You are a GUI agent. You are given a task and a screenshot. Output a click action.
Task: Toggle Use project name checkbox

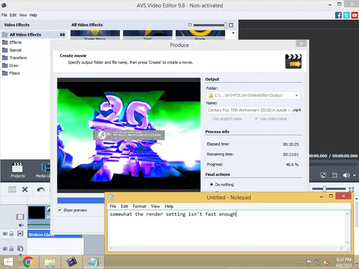tap(209, 119)
